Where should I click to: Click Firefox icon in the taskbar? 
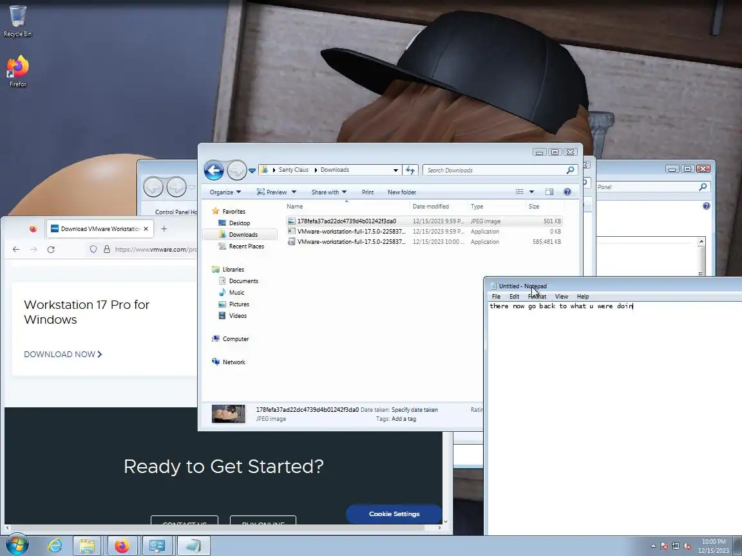122,546
